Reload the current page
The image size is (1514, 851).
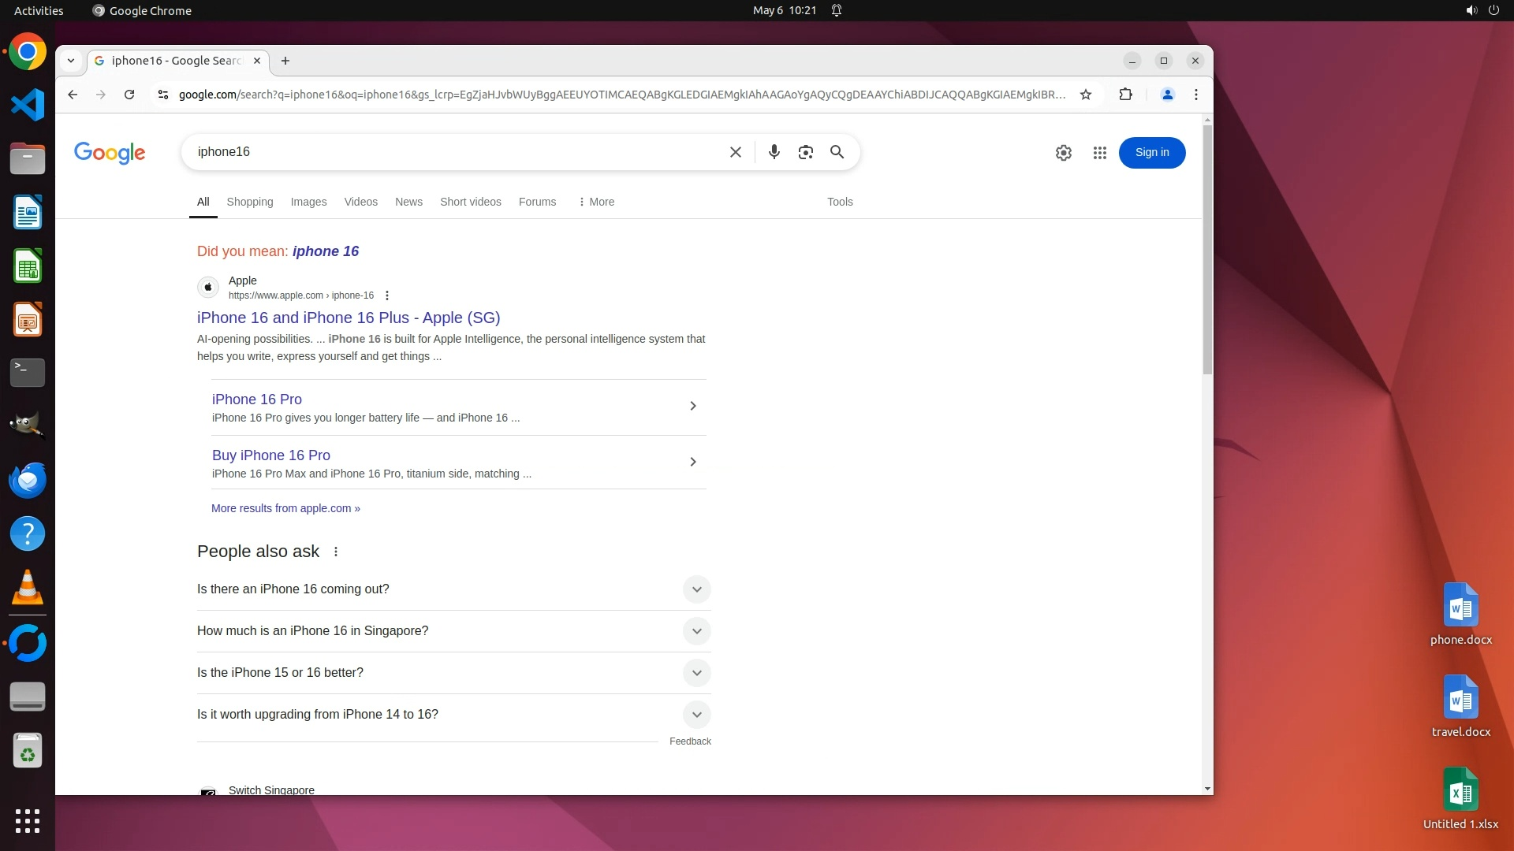click(129, 95)
